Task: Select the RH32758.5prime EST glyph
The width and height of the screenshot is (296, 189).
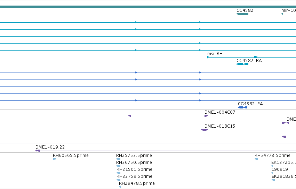Action: point(119,180)
